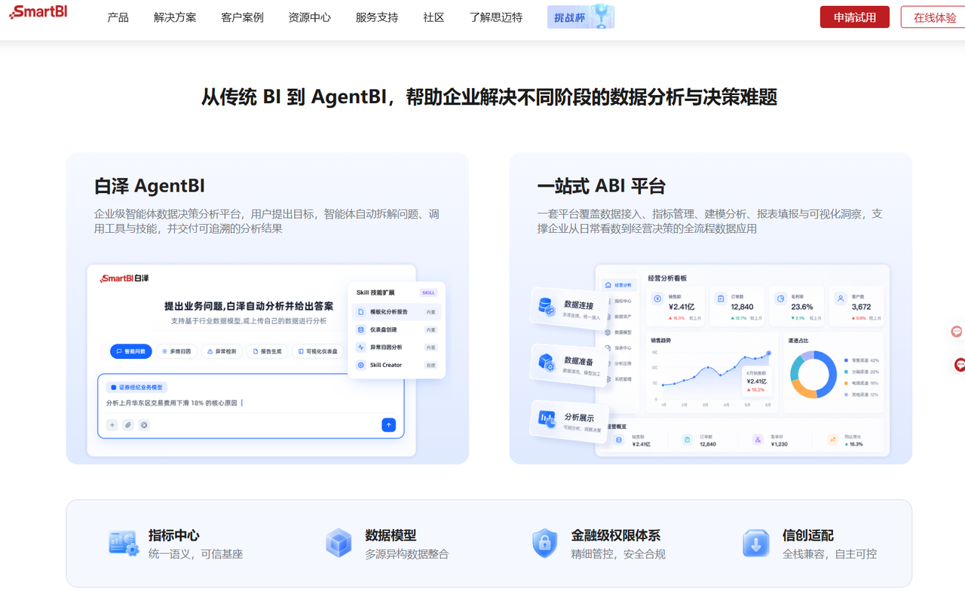
Task: Select Skill Creator in the Skill list
Action: click(397, 365)
